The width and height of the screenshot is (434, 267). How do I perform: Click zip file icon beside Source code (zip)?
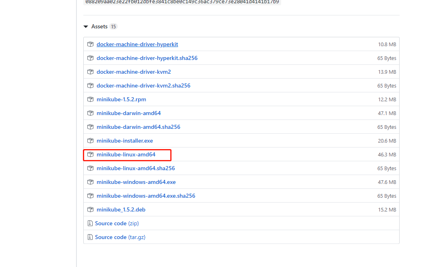point(90,224)
